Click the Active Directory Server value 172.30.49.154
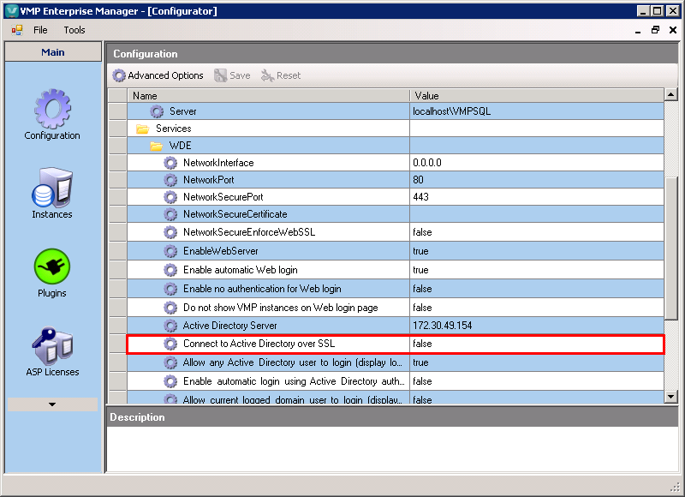Viewport: 685px width, 497px height. (x=442, y=326)
